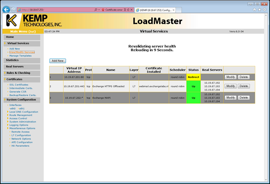Click the browser Forward arrow button

point(13,9)
